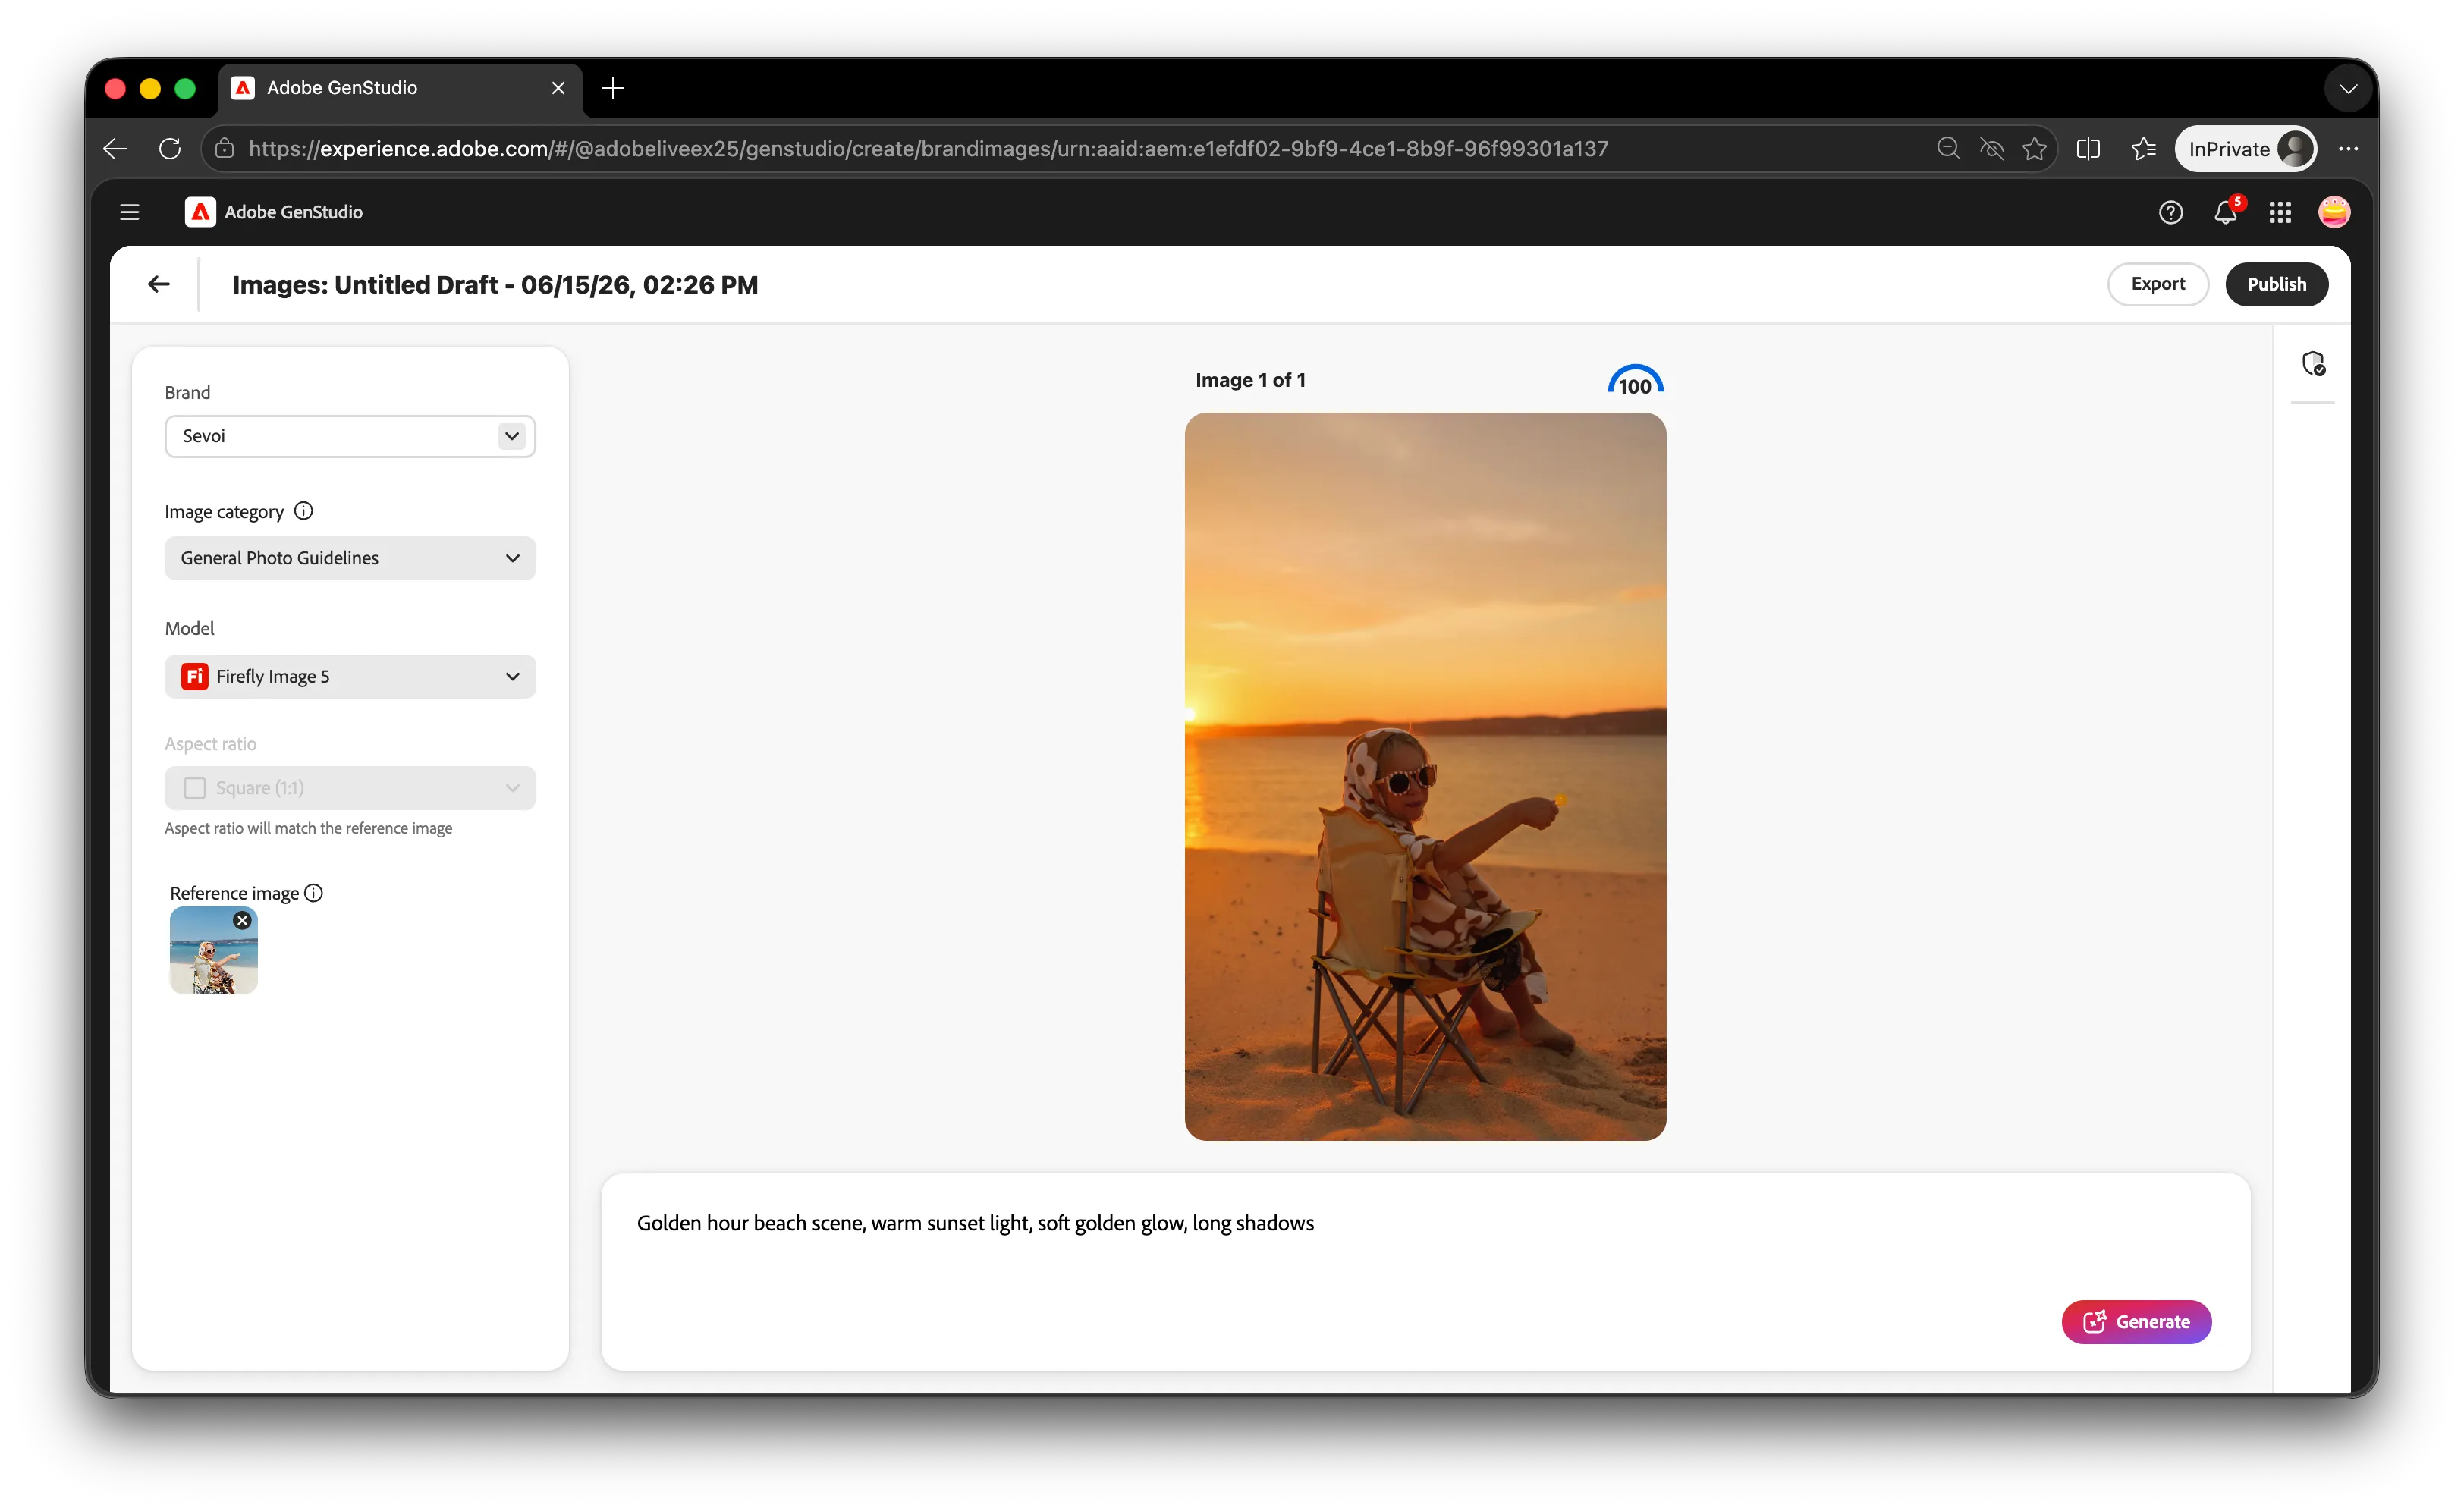The image size is (2464, 1511).
Task: View site information lock icon
Action: [225, 149]
